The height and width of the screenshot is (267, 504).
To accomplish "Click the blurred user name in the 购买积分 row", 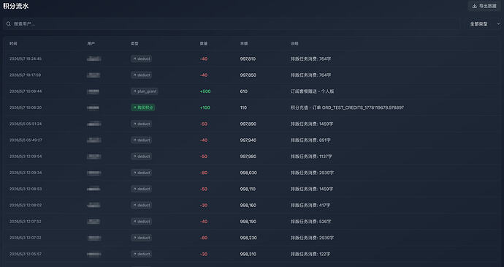I will [x=93, y=108].
